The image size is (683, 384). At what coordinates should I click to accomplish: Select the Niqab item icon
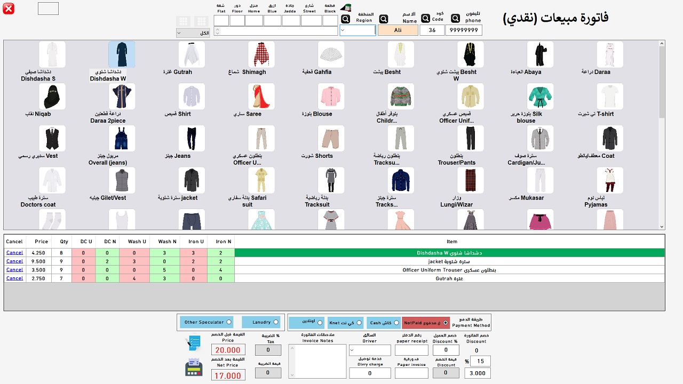point(52,97)
